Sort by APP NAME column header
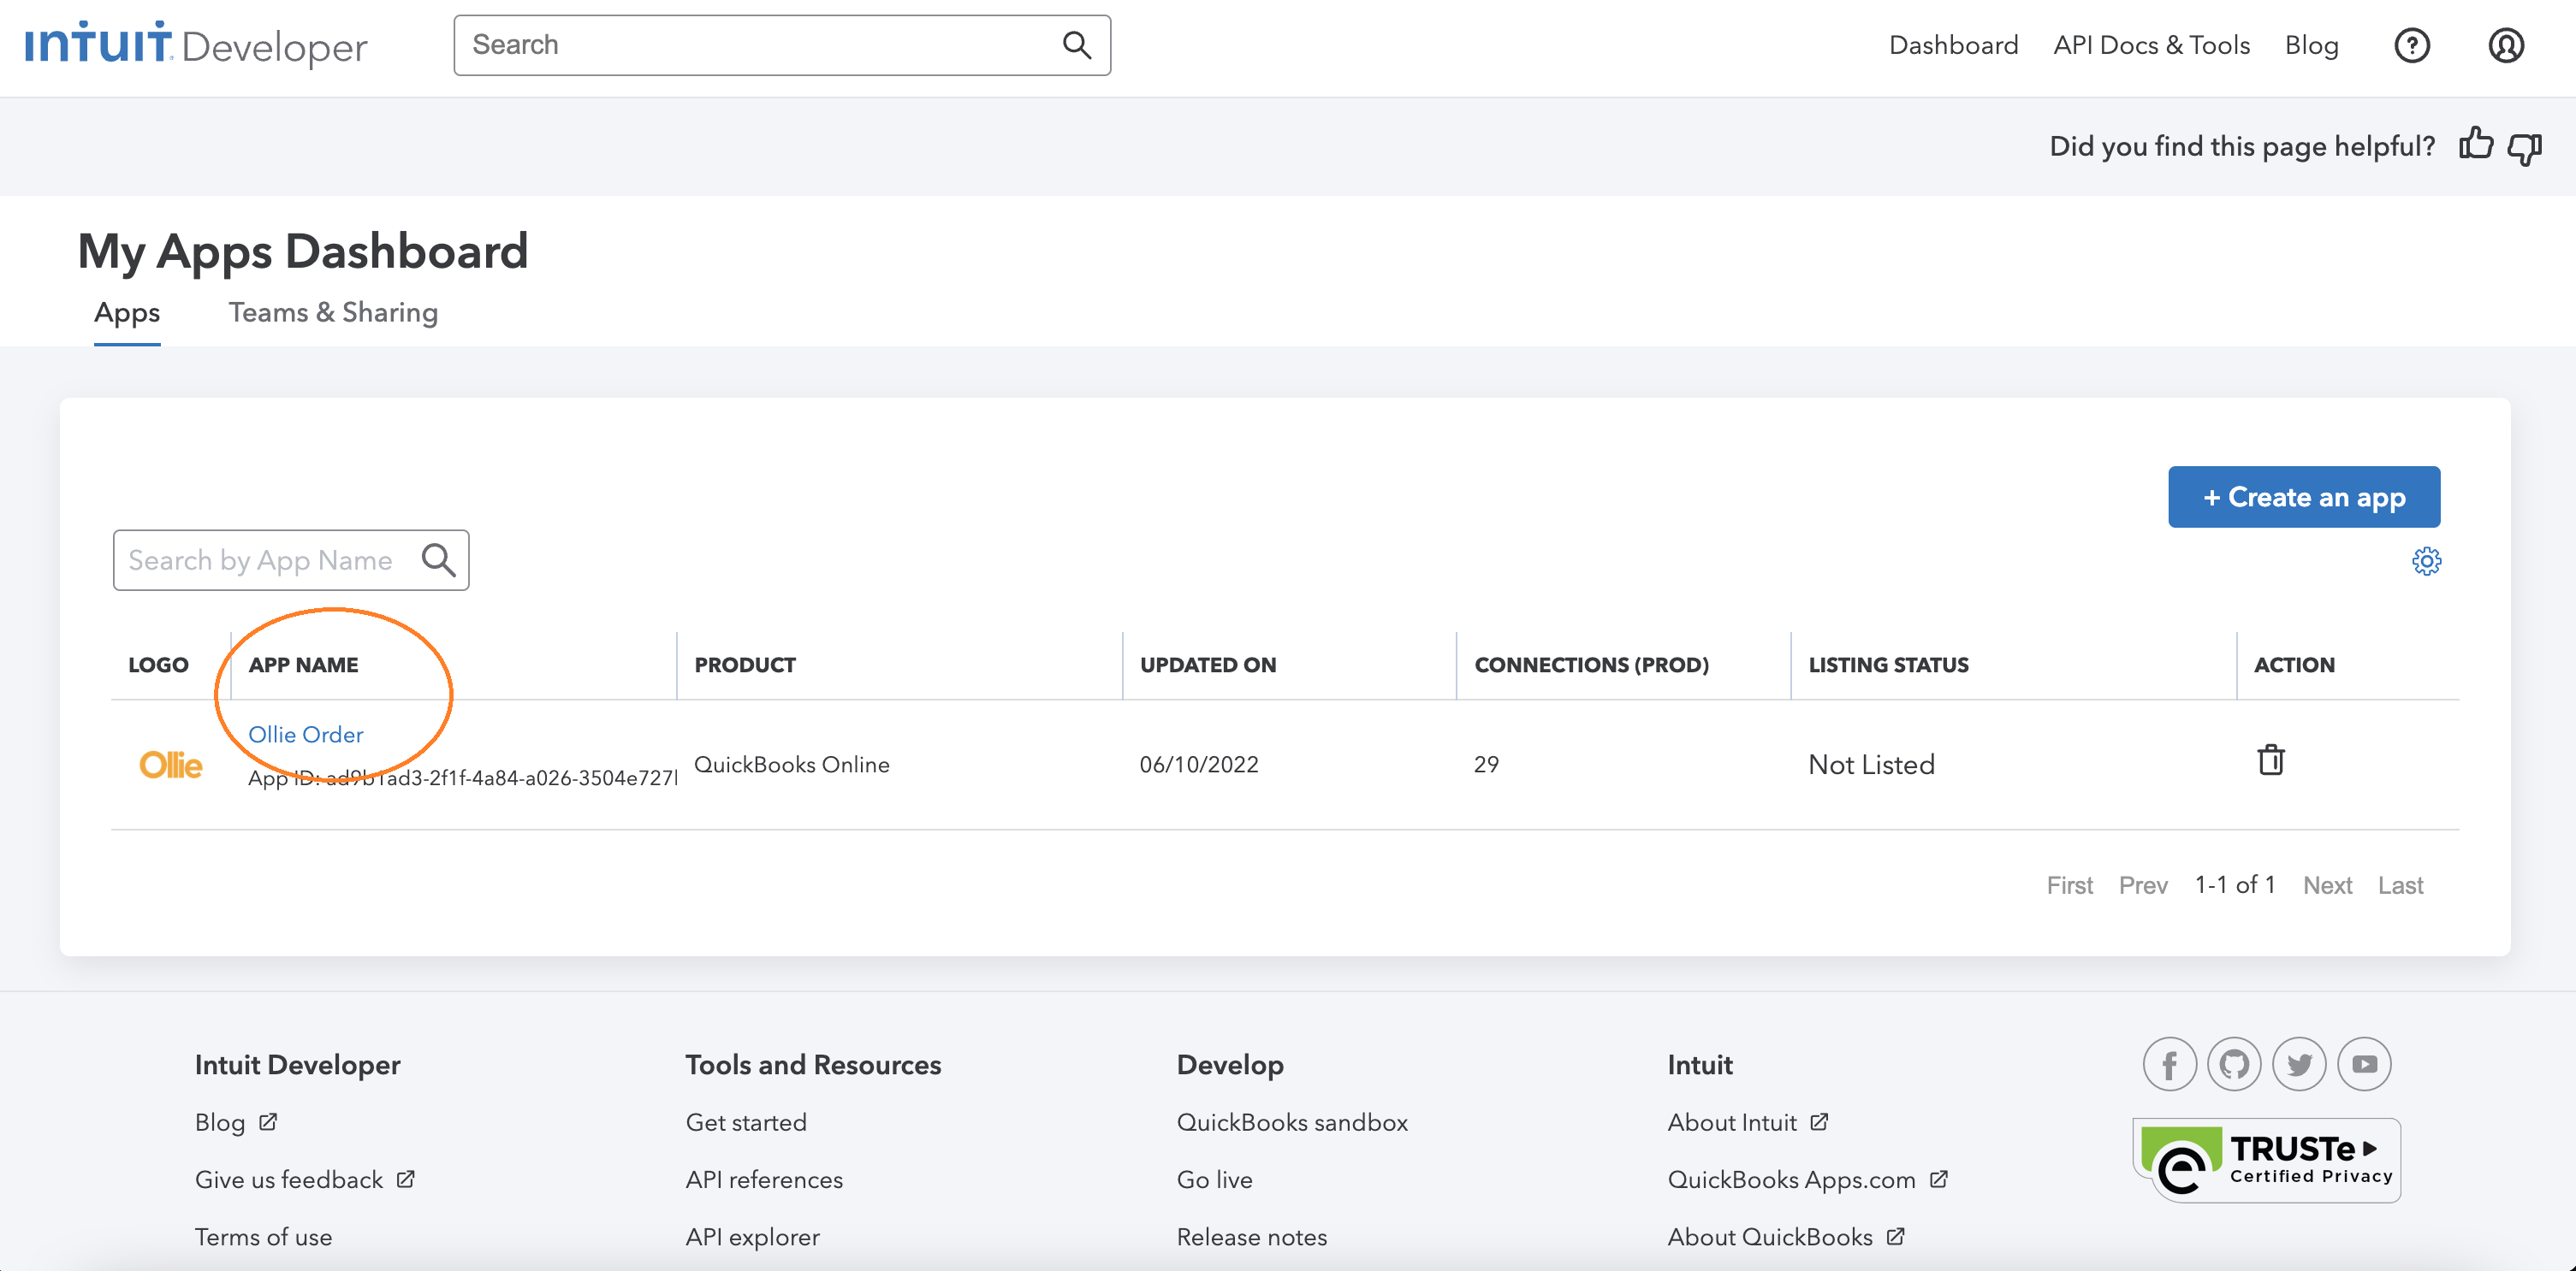The width and height of the screenshot is (2576, 1271). 303,665
